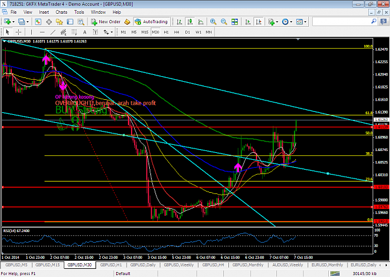The width and height of the screenshot is (390, 277).
Task: Toggle the AutoTrading button
Action: click(x=152, y=22)
